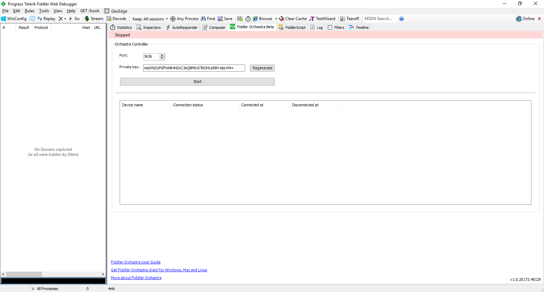This screenshot has width=544, height=292.
Task: Open the Fiddler Orchestra User Guide link
Action: click(136, 262)
